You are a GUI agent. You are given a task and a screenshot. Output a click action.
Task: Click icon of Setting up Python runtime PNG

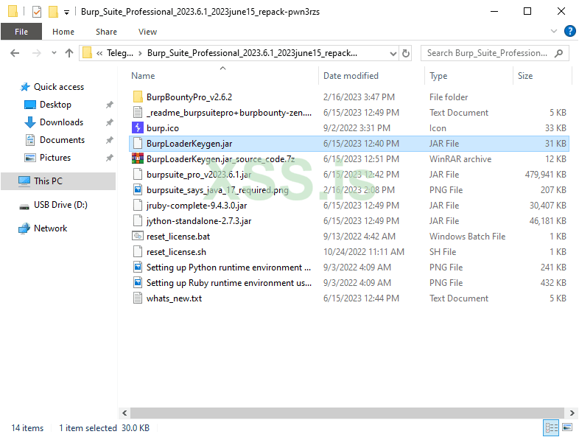138,267
